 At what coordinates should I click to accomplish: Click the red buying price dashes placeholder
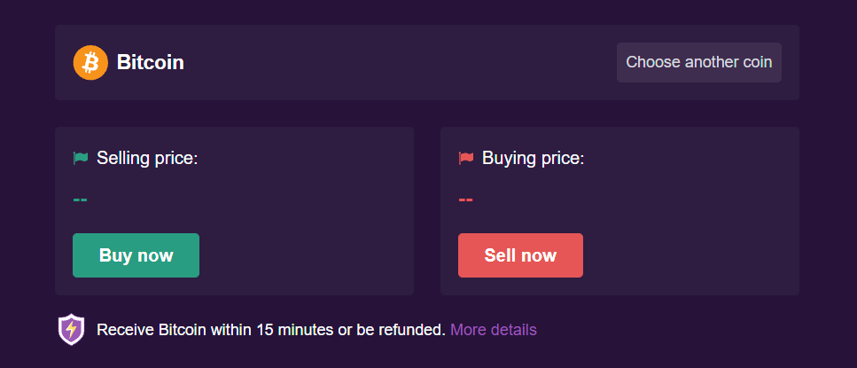pos(465,200)
